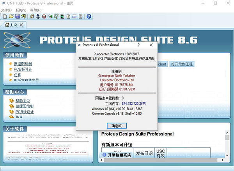Image resolution: width=234 pixels, height=171 pixels.
Task: Click the news panel scroll down arrow
Action: 227,155
